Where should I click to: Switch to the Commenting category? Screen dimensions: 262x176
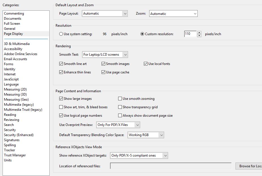pos(14,13)
